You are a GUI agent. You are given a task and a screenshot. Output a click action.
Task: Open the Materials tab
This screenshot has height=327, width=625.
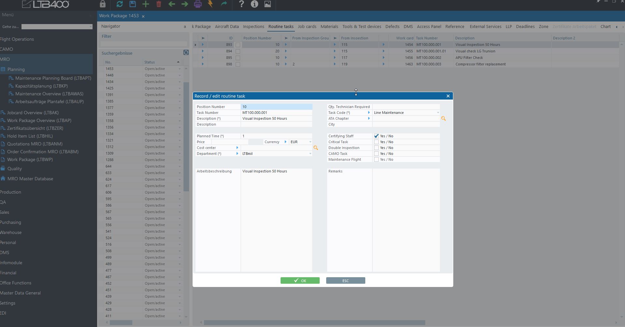click(329, 27)
